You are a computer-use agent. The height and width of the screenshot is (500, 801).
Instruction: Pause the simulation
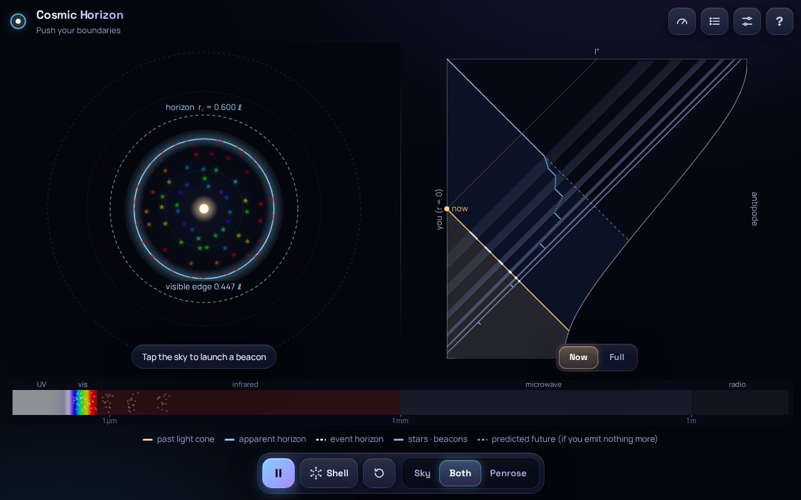coord(278,473)
